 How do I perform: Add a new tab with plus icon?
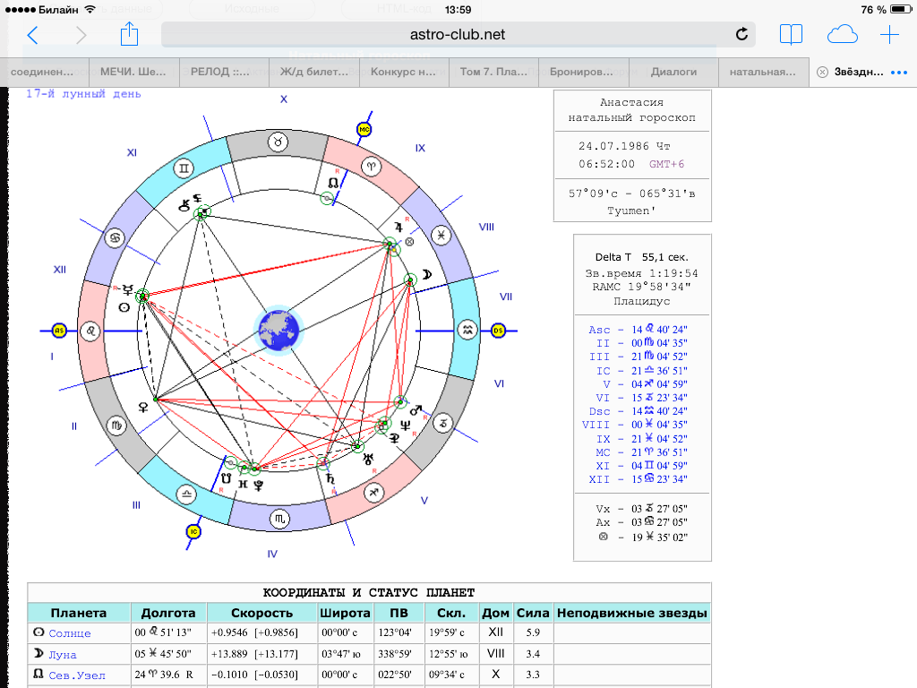pos(889,35)
